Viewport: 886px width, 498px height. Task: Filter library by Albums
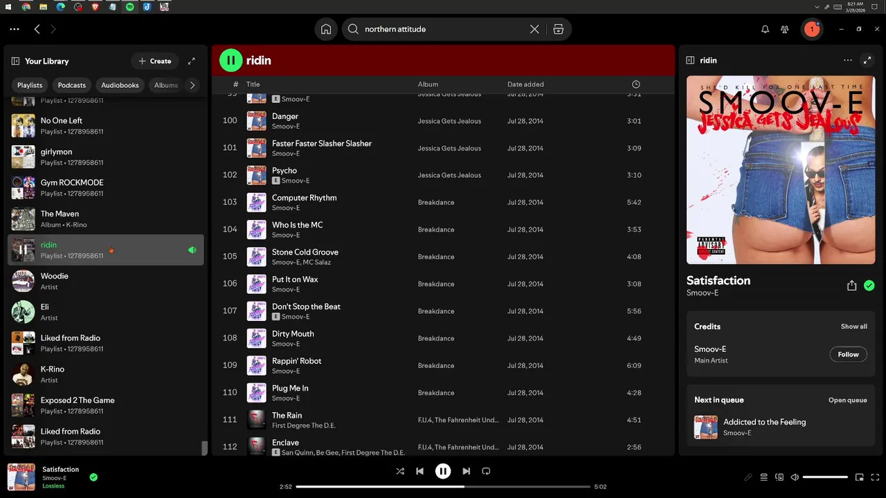tap(166, 85)
